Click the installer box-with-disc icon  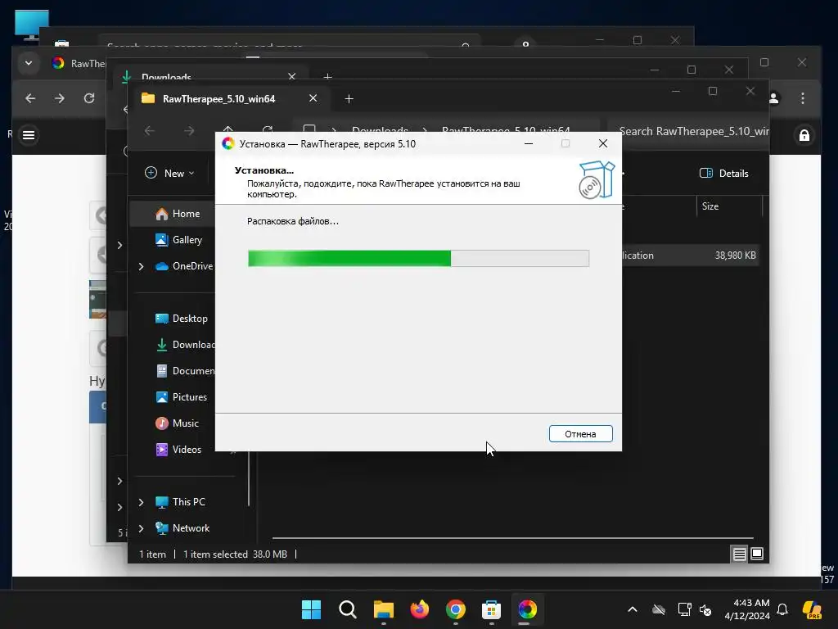(x=597, y=179)
